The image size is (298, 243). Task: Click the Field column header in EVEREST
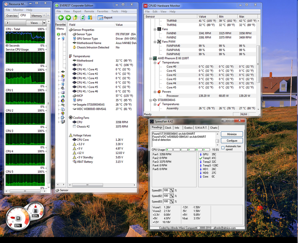91,25
